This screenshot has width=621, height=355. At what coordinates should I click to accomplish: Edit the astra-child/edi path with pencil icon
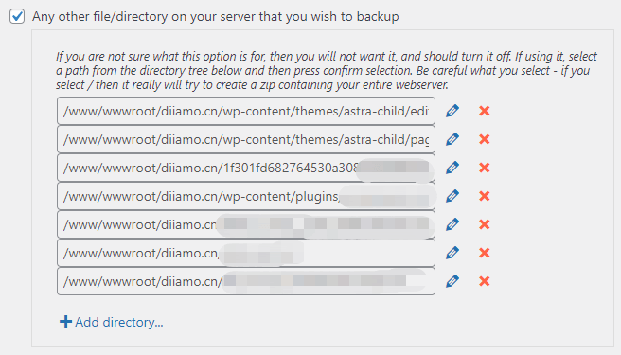[452, 111]
